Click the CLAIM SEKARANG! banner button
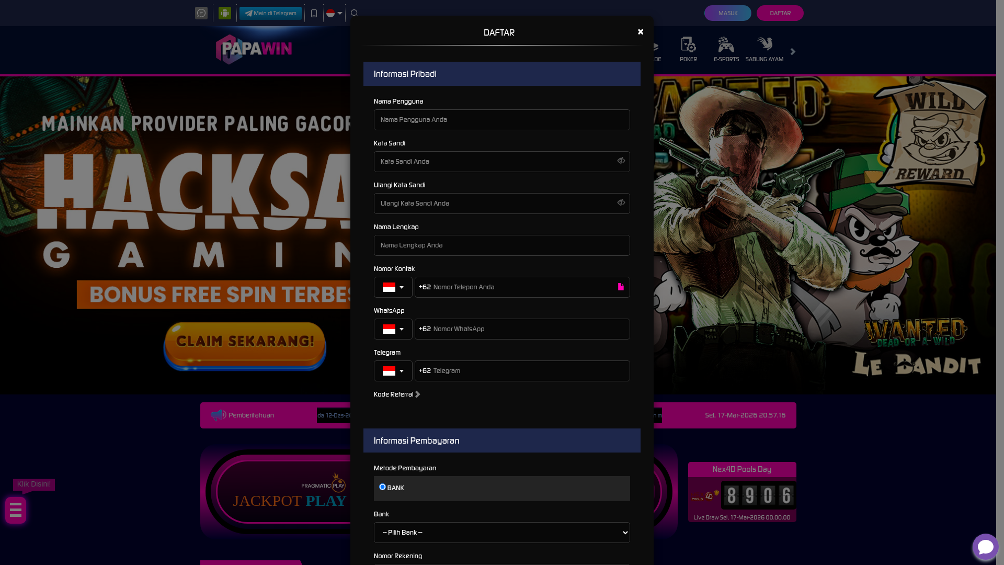This screenshot has width=1004, height=565. pos(245,345)
